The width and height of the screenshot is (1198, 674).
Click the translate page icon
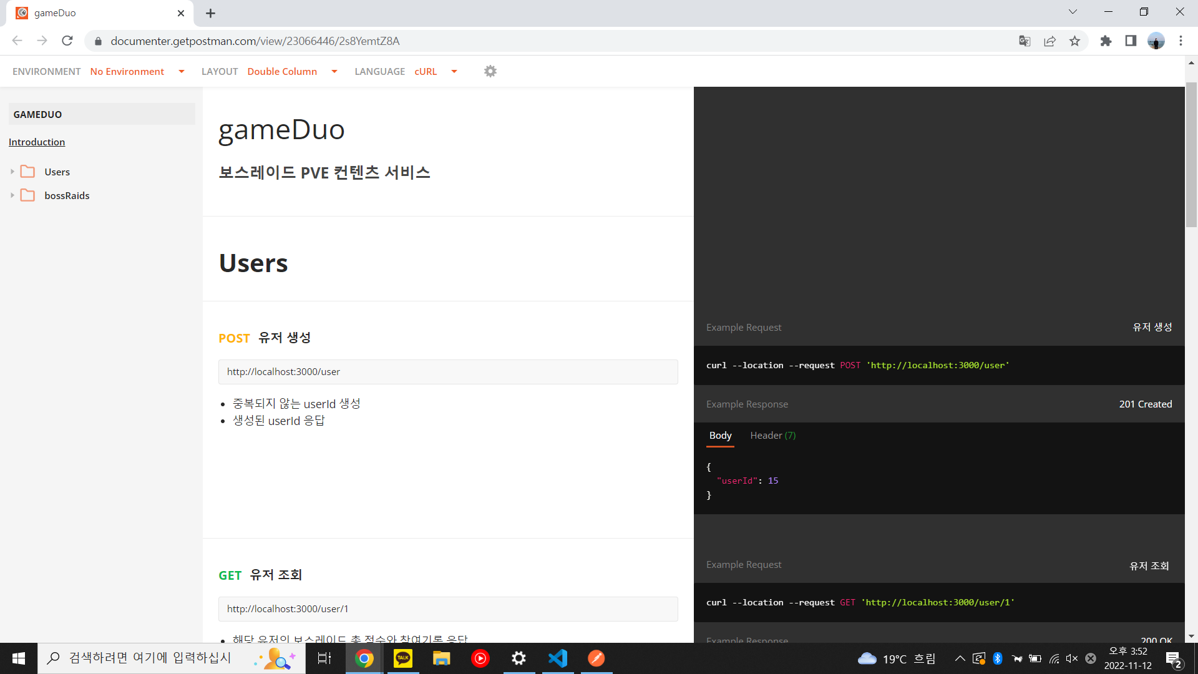(x=1025, y=41)
